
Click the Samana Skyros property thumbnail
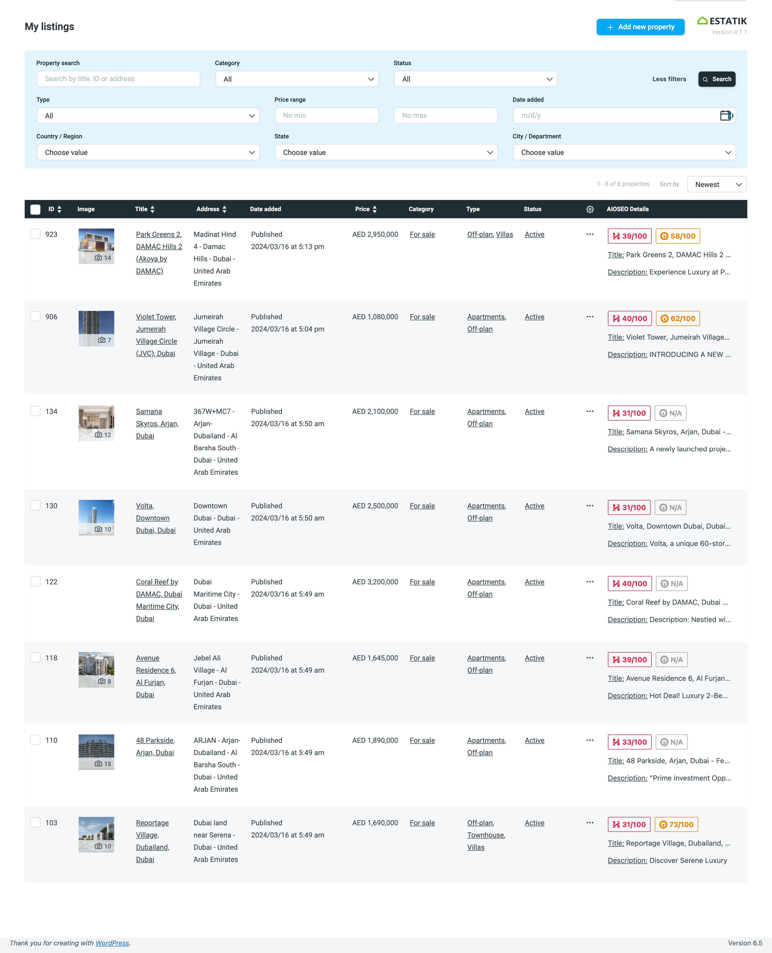point(96,423)
